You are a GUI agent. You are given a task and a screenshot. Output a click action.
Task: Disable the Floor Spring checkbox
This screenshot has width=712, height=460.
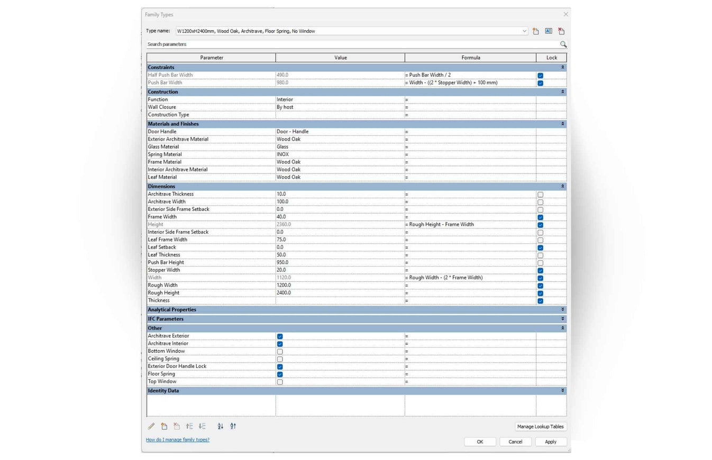coord(280,374)
